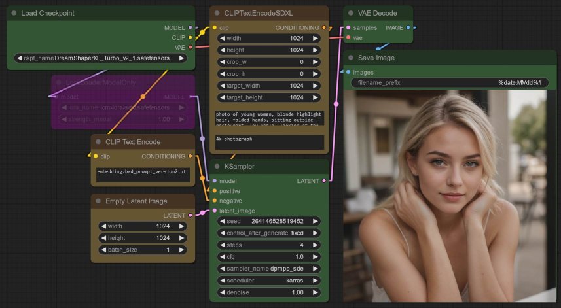The width and height of the screenshot is (561, 308).
Task: Click the positive prompt text box about young woman
Action: tap(270, 118)
